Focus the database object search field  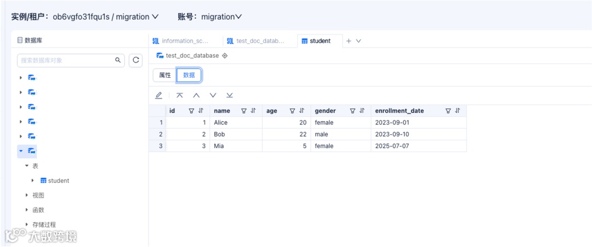pyautogui.click(x=66, y=60)
